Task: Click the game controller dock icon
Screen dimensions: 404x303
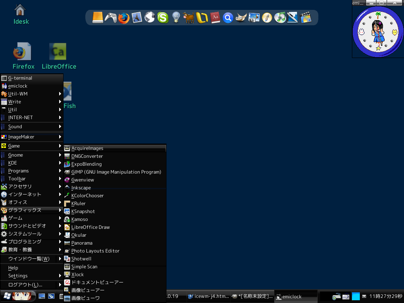Action: coord(110,18)
